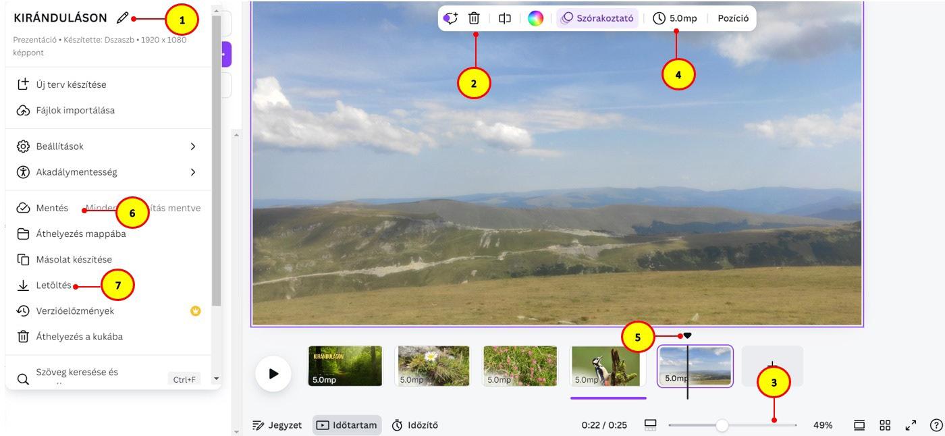
Task: Click the crown premium badge next to Verzióelőzmények
Action: (196, 311)
